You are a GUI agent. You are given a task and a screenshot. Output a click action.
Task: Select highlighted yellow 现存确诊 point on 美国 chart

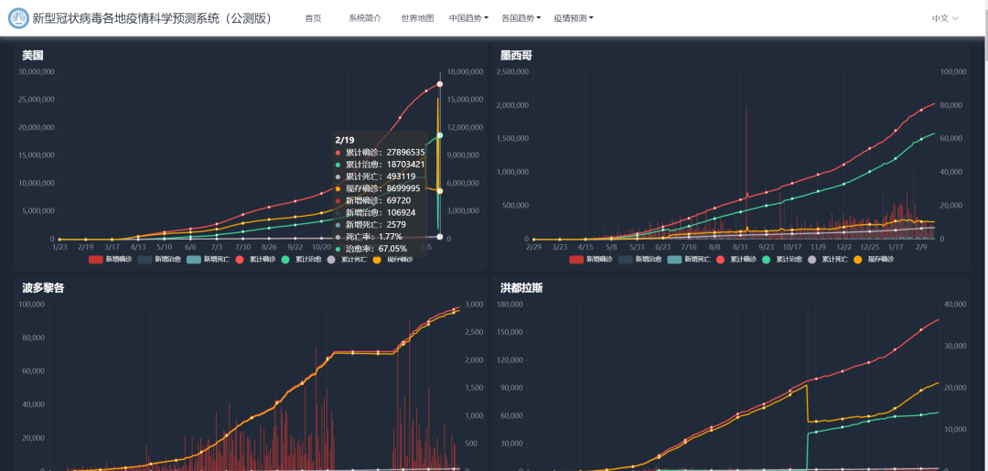[440, 191]
